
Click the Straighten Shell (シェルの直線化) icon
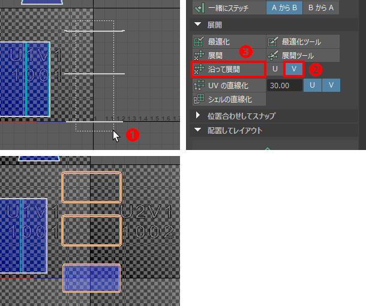click(199, 98)
